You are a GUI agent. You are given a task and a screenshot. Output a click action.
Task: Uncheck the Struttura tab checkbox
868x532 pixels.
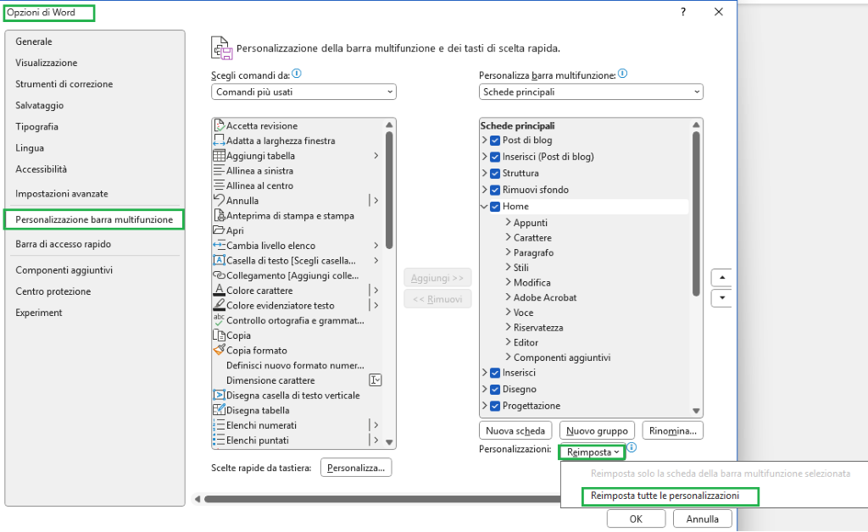click(495, 174)
